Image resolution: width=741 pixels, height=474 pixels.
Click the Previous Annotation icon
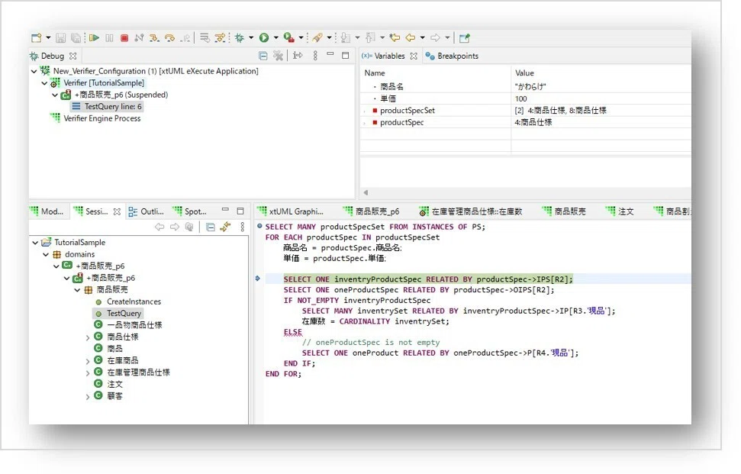pos(371,38)
